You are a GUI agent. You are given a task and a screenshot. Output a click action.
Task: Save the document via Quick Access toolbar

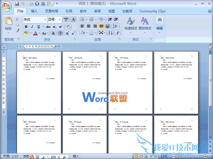pyautogui.click(x=17, y=4)
